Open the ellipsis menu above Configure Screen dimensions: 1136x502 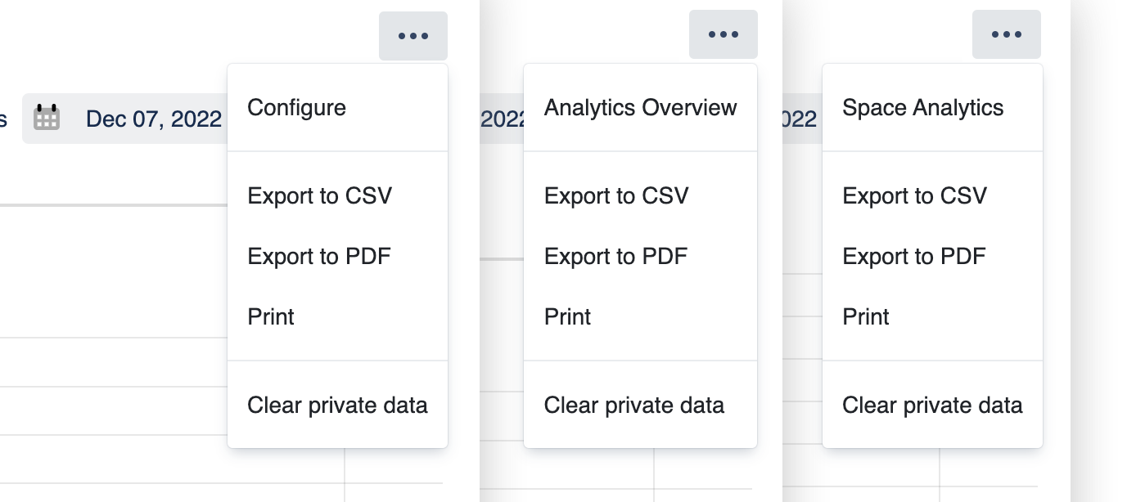click(412, 36)
